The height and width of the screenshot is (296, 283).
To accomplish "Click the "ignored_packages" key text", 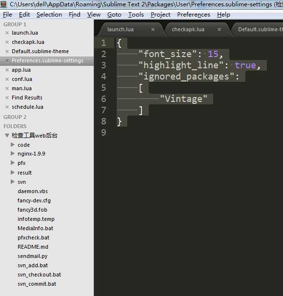I will (x=186, y=77).
